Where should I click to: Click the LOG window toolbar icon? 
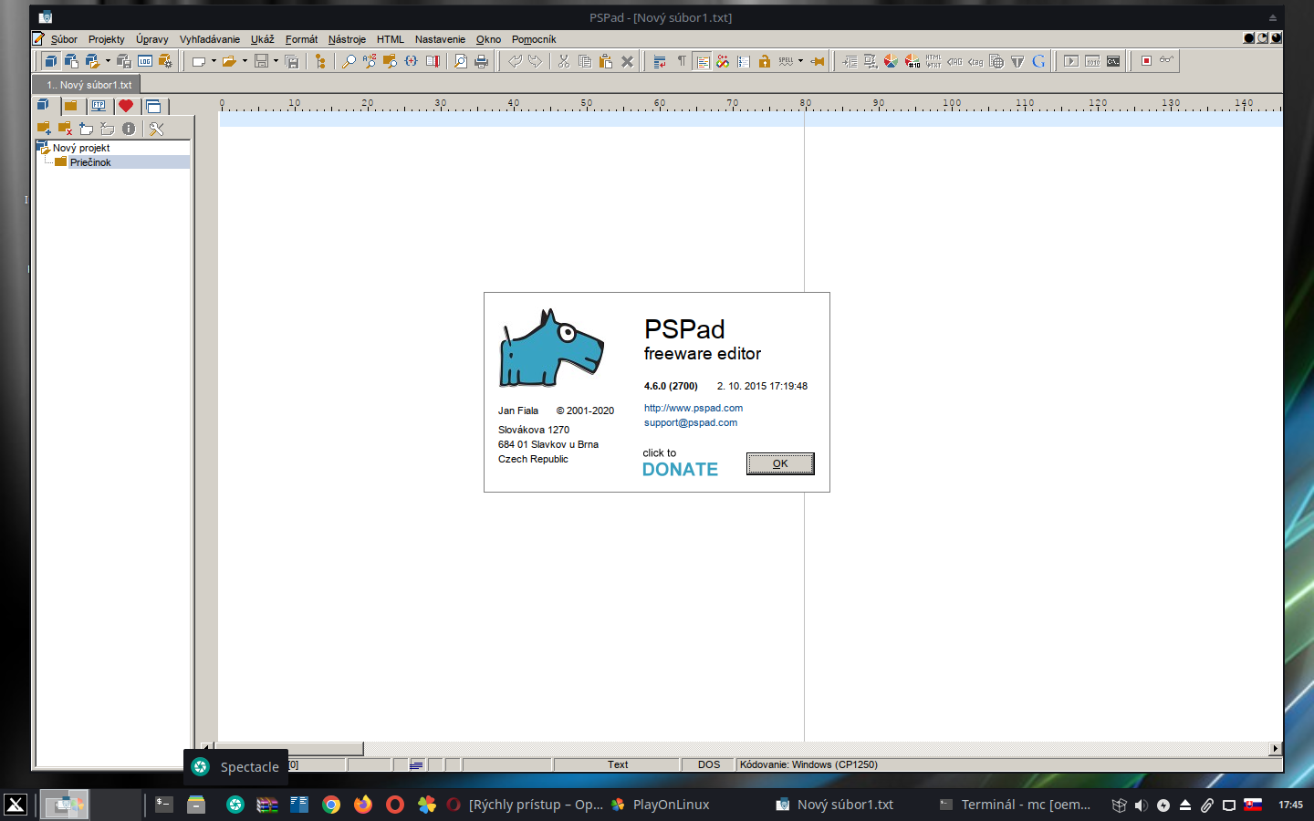145,61
